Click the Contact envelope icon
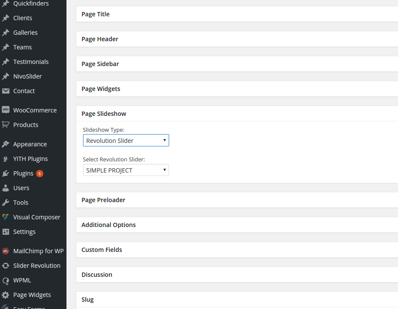Screen dimensions: 398x309 pos(6,91)
